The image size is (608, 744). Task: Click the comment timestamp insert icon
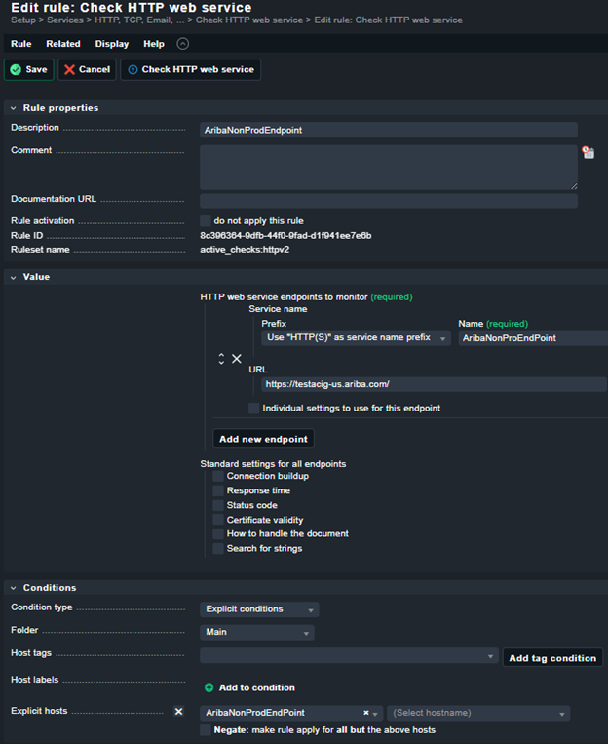click(588, 153)
